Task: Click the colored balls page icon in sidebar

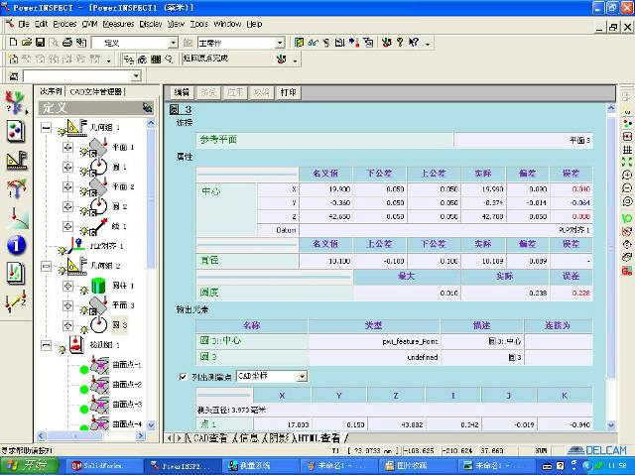Action: [x=16, y=132]
